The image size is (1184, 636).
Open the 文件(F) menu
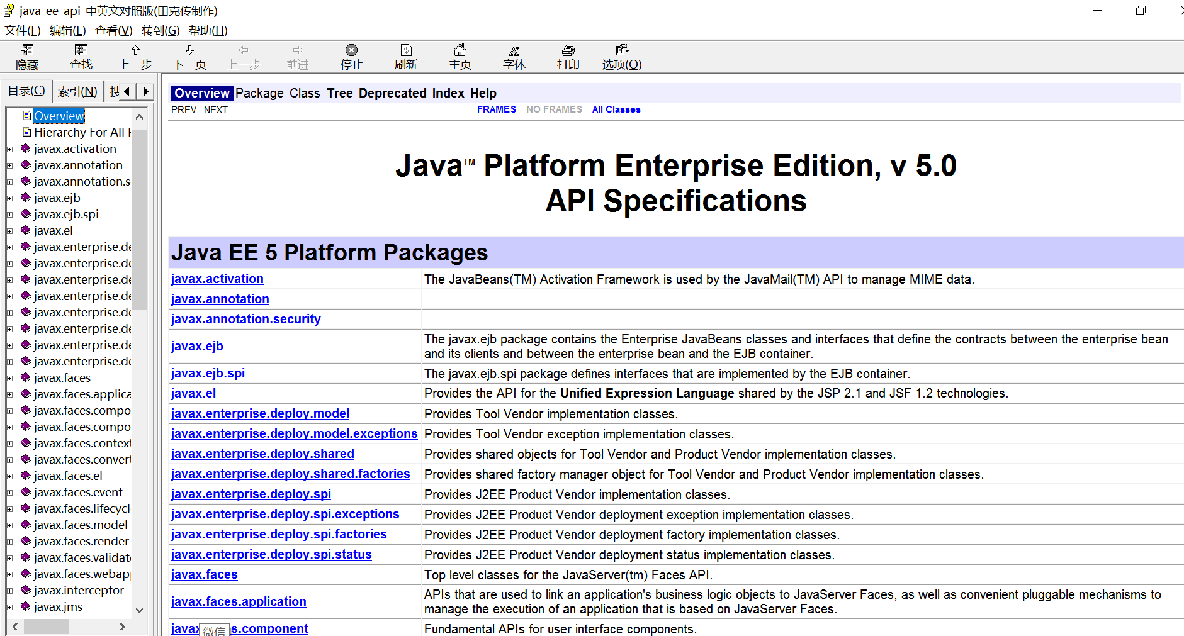(23, 30)
